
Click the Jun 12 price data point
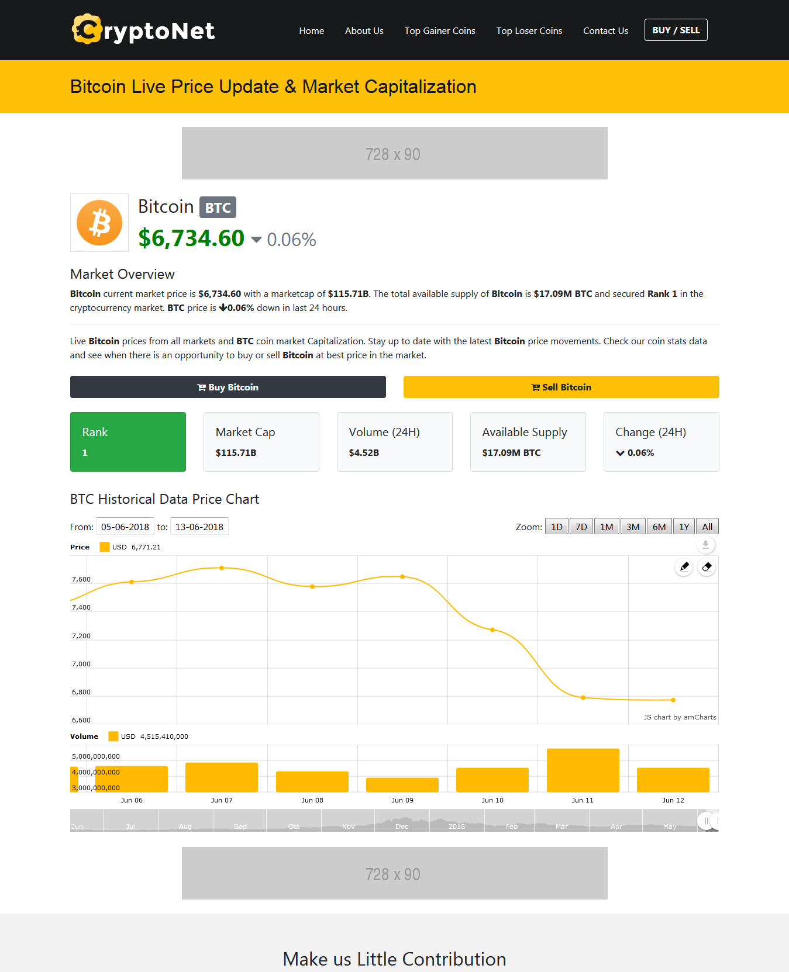[x=673, y=700]
